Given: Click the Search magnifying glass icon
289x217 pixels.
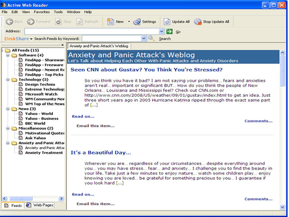Looking at the screenshot, I should click(x=151, y=38).
